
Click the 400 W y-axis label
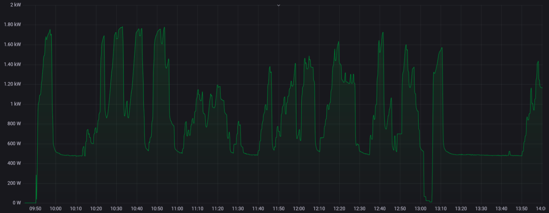click(x=14, y=163)
